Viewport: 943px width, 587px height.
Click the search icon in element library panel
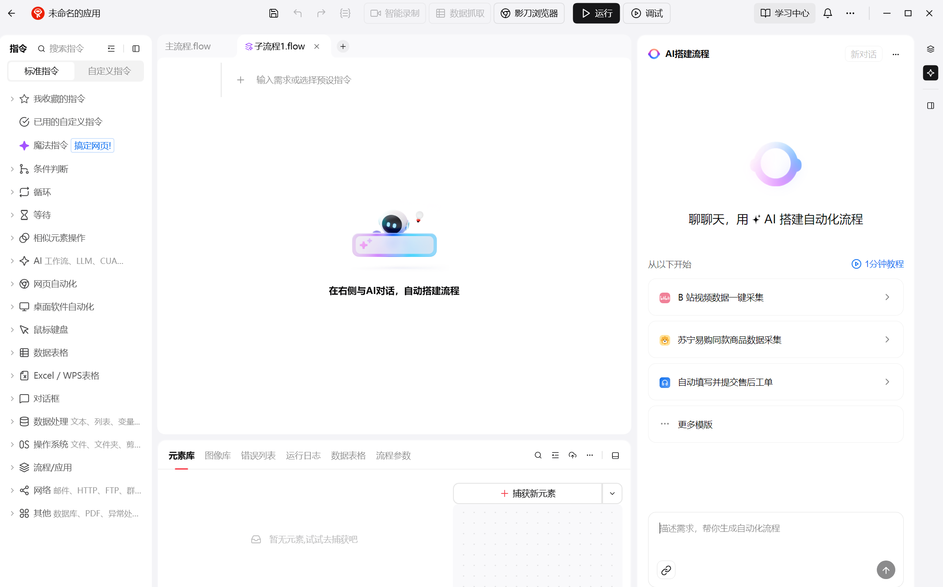coord(538,455)
